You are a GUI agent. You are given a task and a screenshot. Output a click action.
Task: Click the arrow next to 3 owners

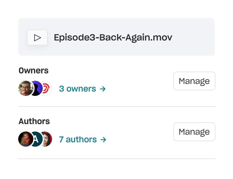pos(103,89)
